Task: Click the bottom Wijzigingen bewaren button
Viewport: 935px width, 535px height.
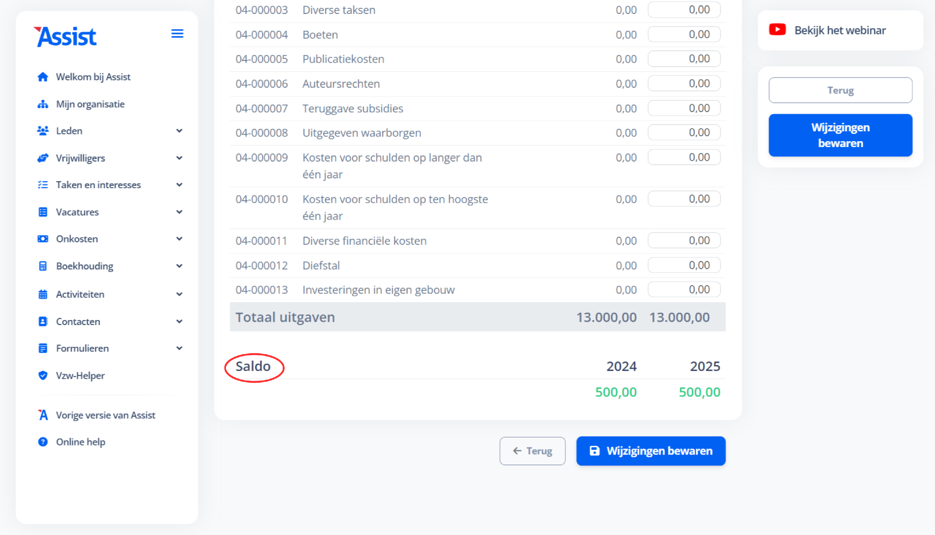Action: 651,451
